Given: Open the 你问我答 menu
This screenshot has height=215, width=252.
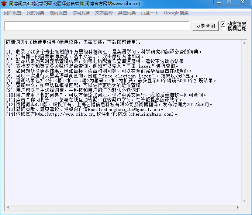Looking at the screenshot, I should (x=81, y=13).
